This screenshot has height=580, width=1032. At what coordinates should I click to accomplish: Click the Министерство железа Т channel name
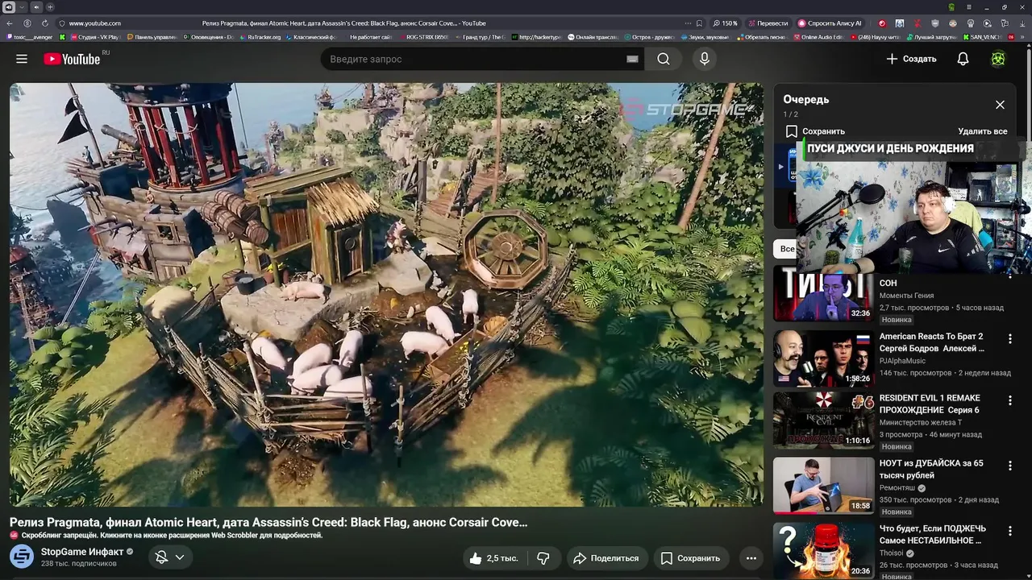click(x=920, y=422)
